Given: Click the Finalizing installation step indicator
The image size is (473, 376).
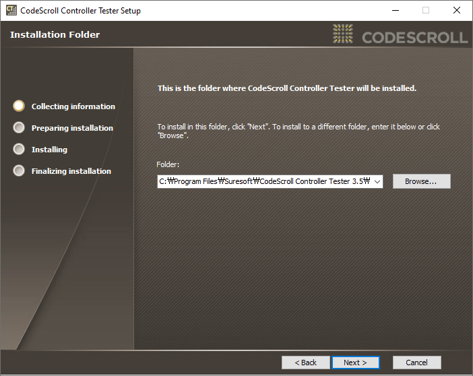Looking at the screenshot, I should point(19,170).
